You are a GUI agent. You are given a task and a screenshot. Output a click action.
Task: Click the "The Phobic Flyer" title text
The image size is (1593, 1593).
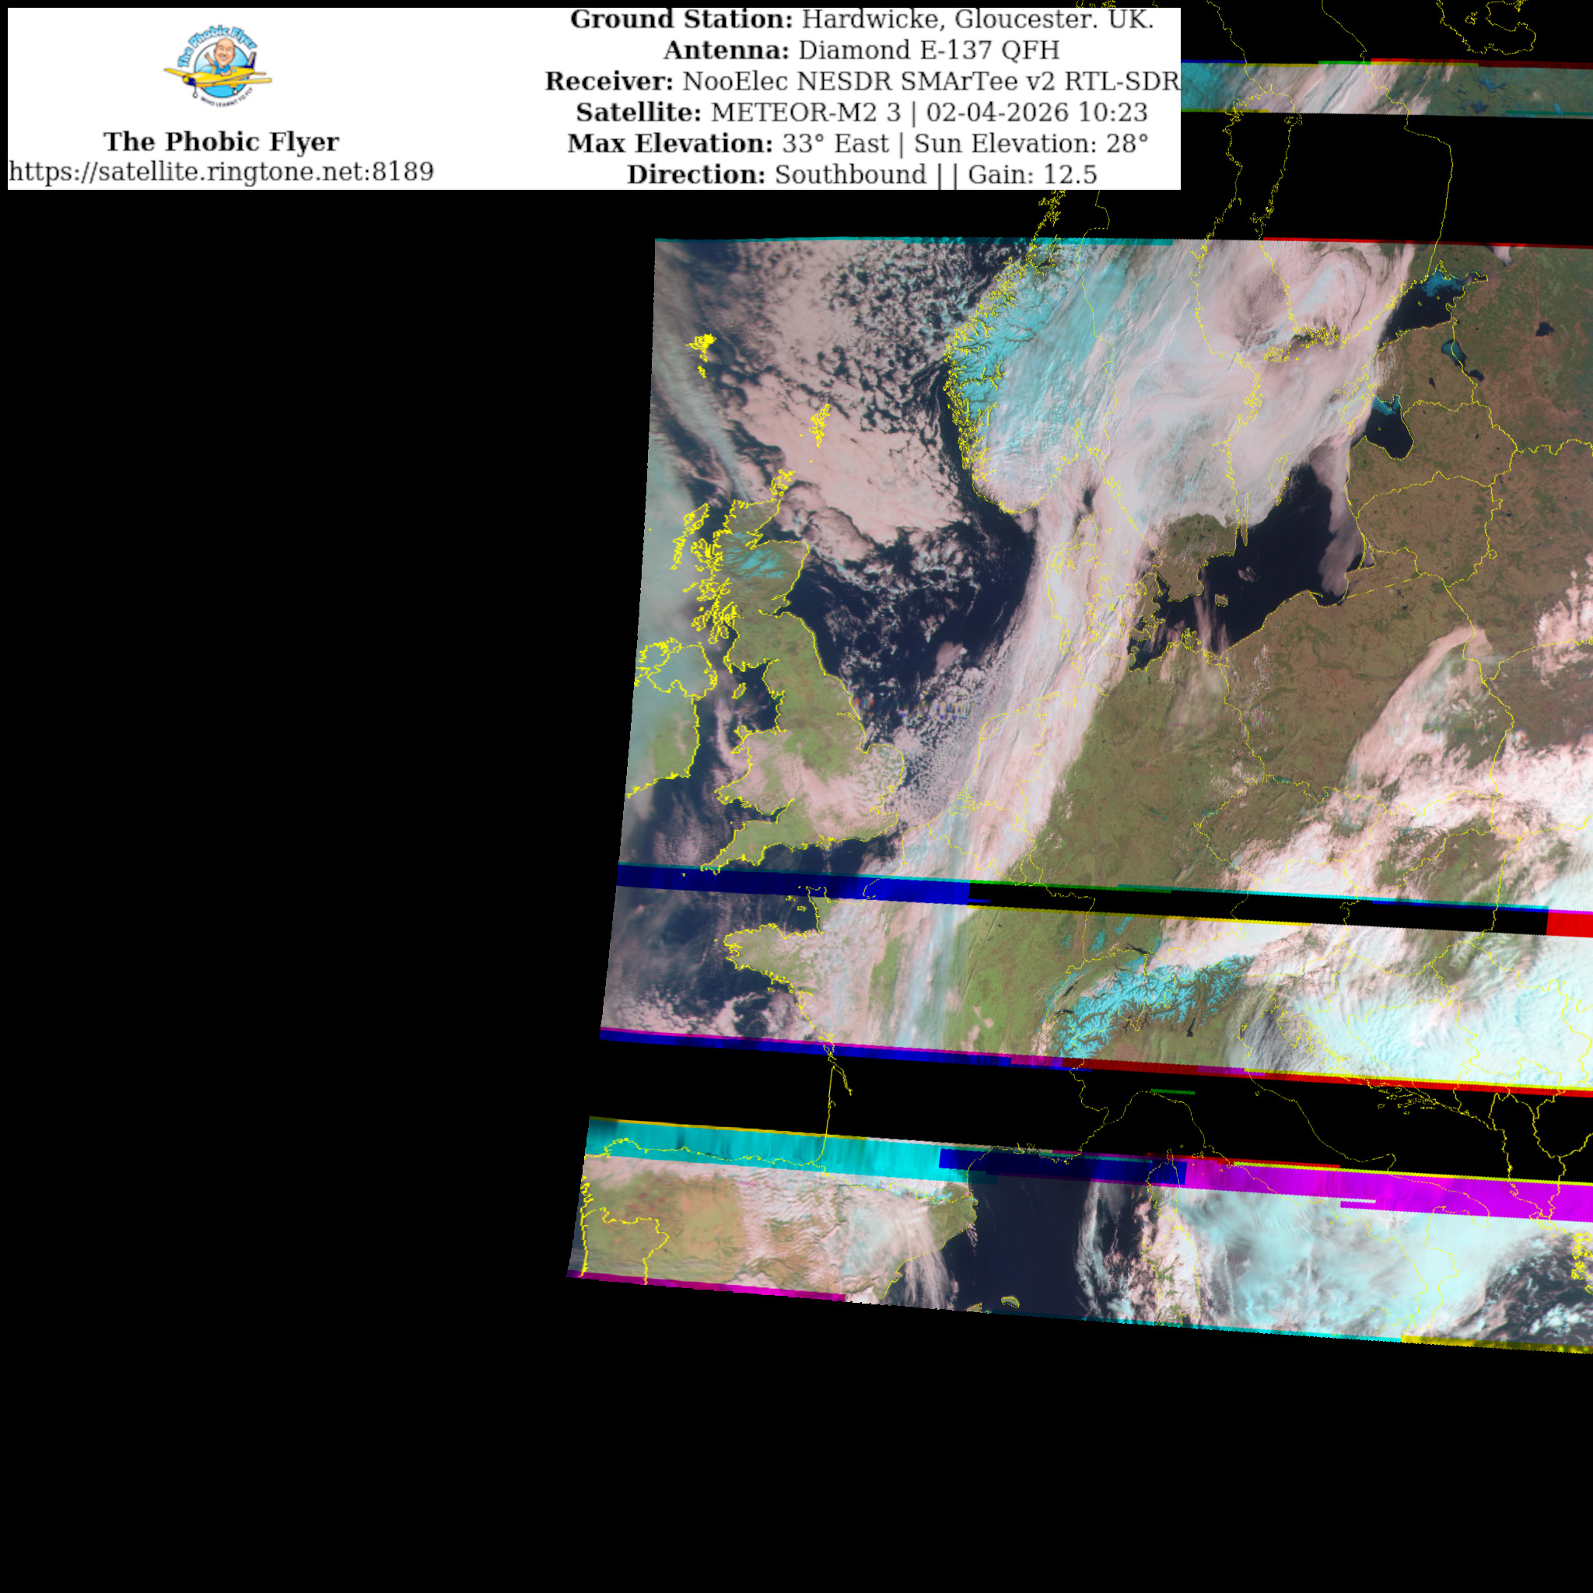[221, 142]
